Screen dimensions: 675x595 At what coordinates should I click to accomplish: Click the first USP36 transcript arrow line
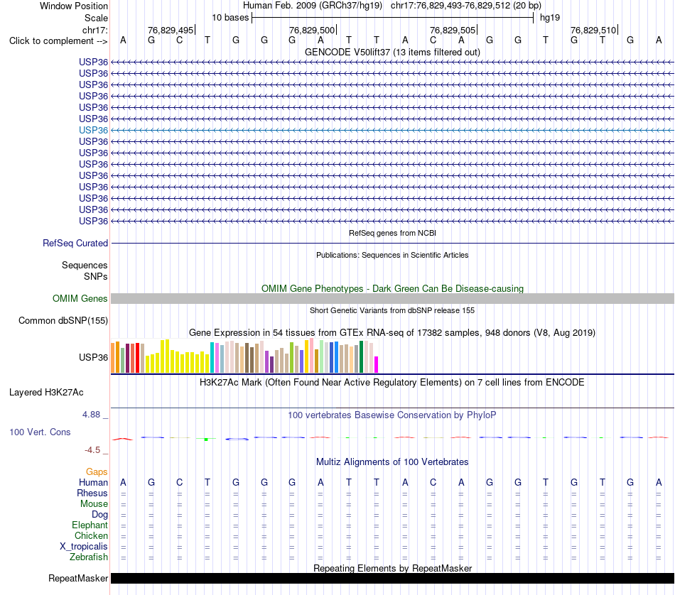point(392,62)
